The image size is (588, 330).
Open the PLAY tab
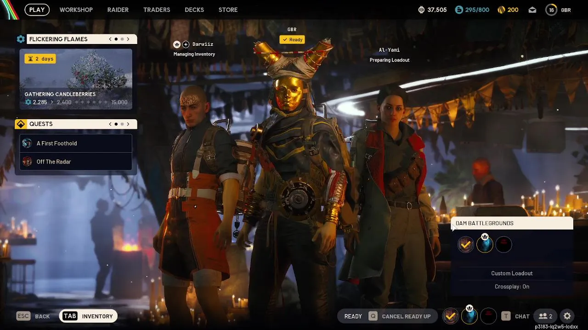[x=37, y=10]
